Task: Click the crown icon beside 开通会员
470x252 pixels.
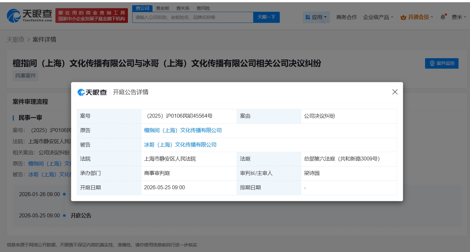Action: point(403,17)
